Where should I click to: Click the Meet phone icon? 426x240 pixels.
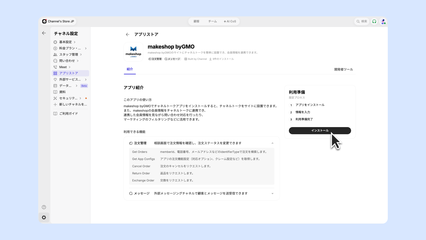click(x=55, y=67)
